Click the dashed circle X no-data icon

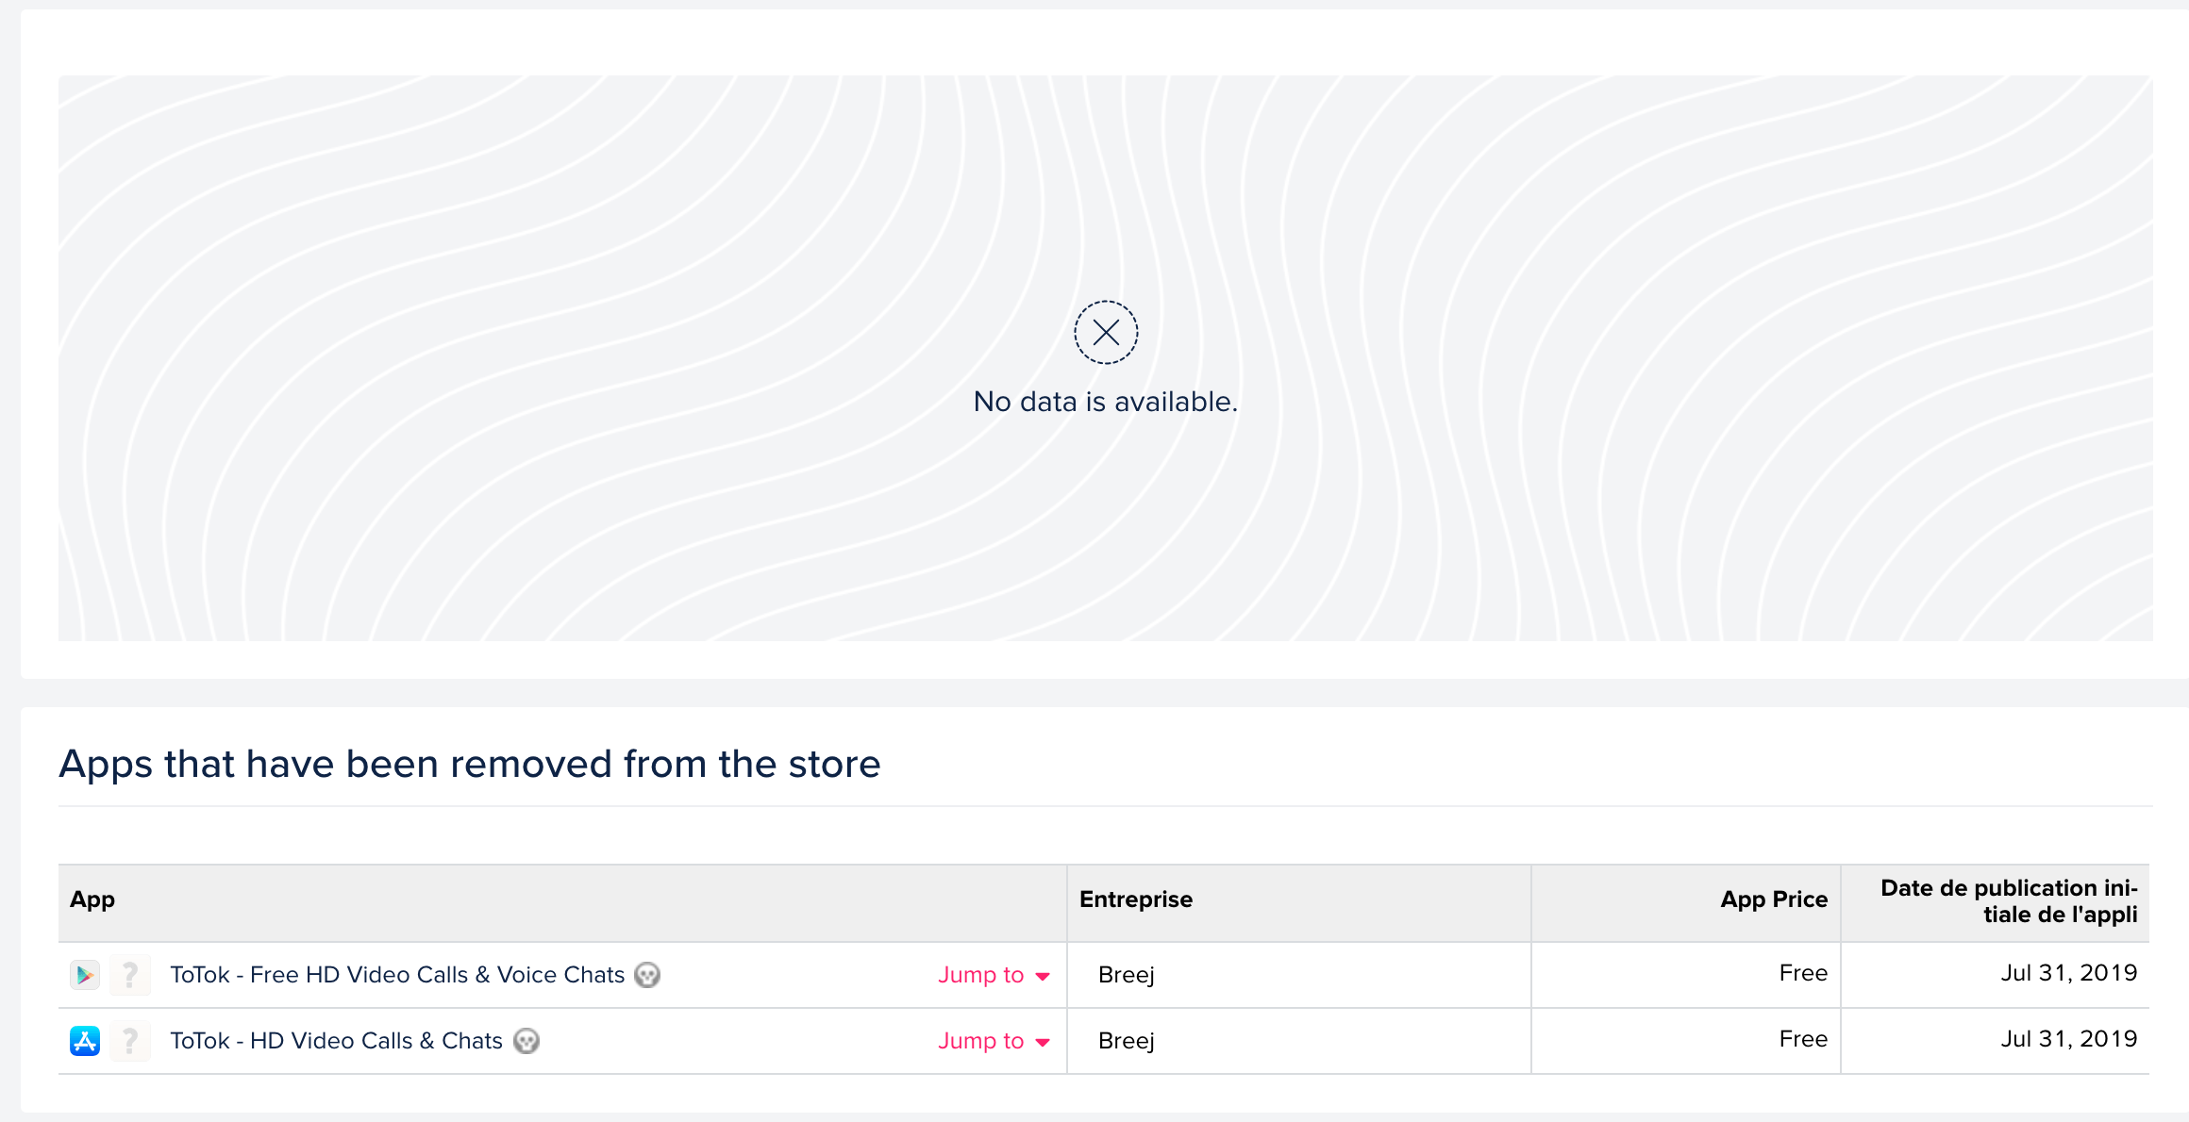coord(1106,332)
